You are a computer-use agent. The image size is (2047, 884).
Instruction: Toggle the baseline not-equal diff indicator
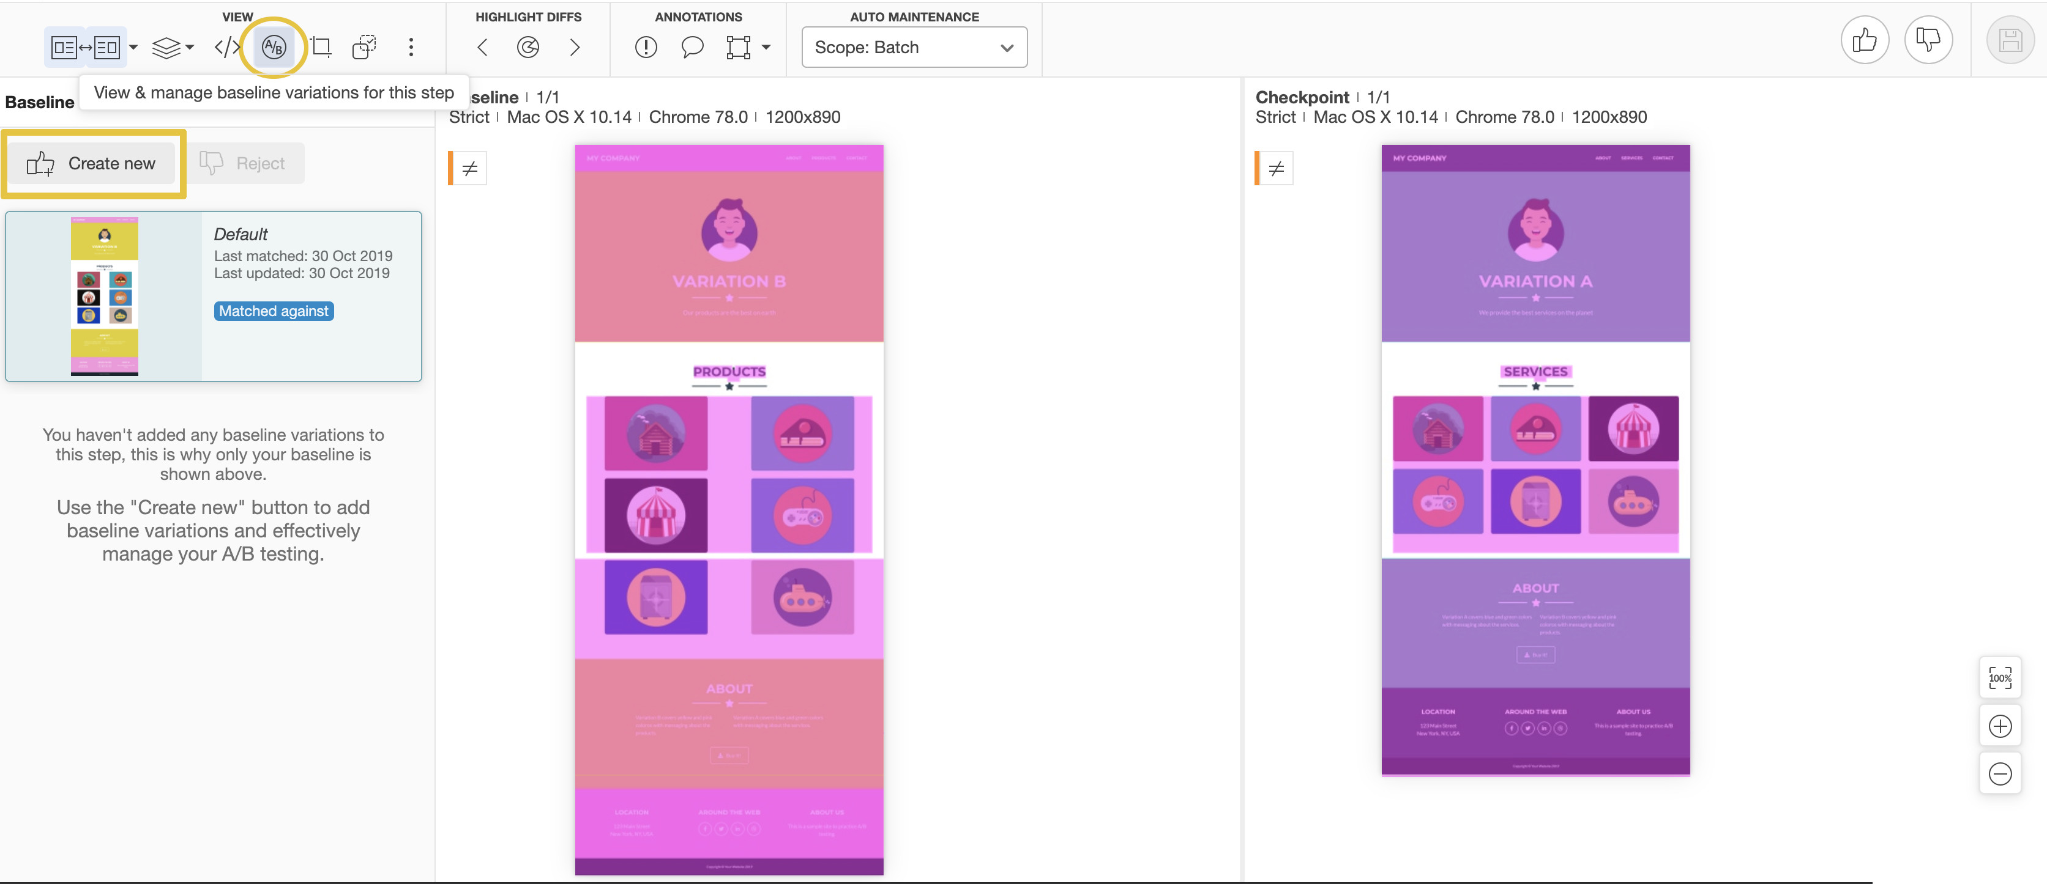point(469,168)
